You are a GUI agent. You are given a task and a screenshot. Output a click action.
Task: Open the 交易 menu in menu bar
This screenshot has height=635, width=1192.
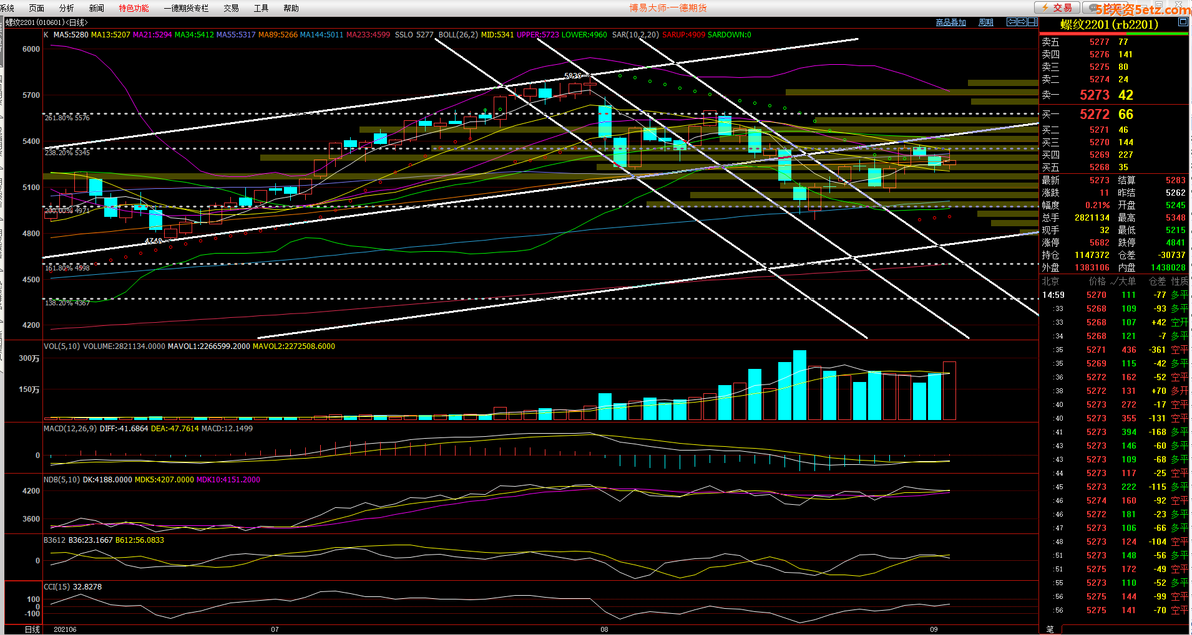click(x=231, y=8)
